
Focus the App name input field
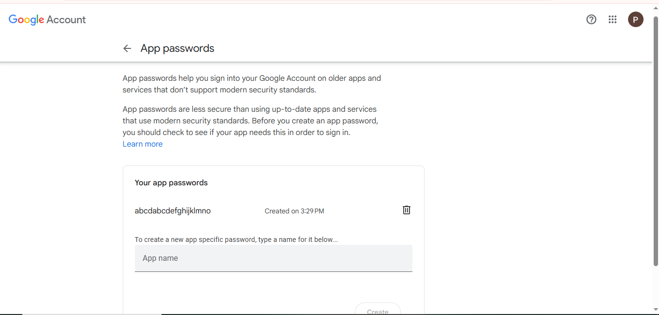coord(273,258)
